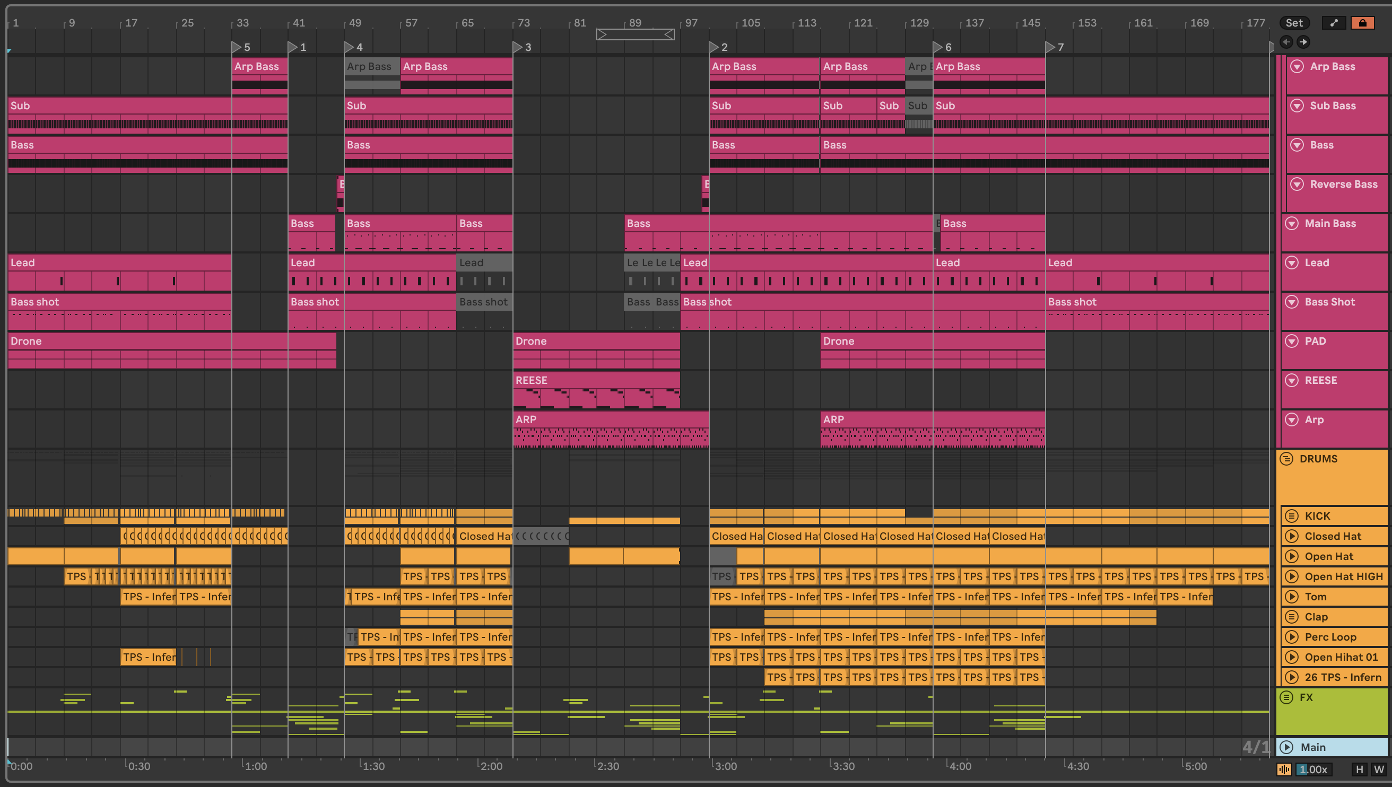Select the Main track name
1392x787 pixels.
(x=1312, y=747)
